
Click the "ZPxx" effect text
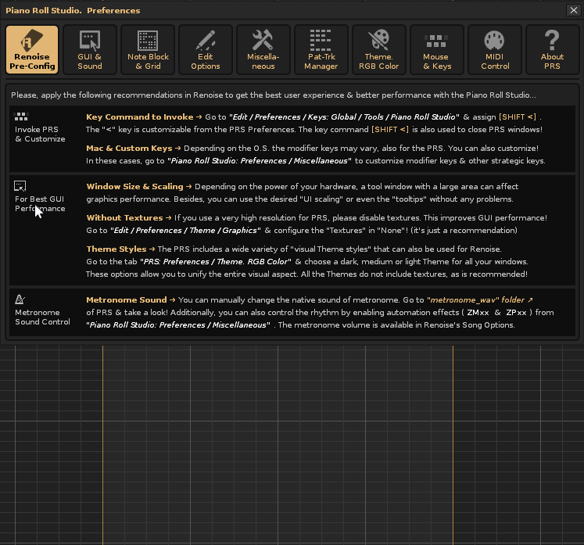516,313
